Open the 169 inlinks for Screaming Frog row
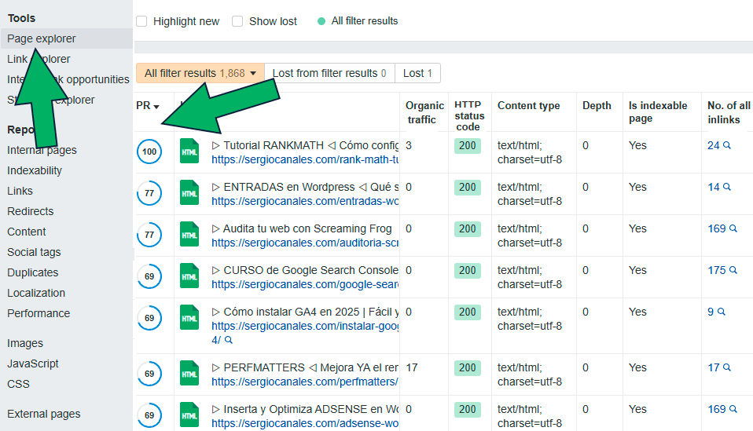 [716, 228]
